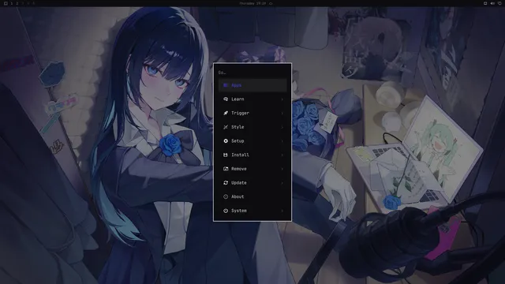Click the About info circle icon
Image resolution: width=505 pixels, height=284 pixels.
[x=226, y=196]
